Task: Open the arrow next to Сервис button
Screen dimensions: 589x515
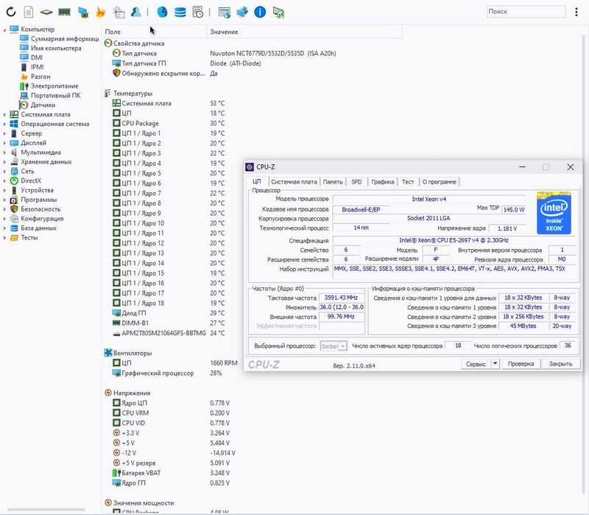Action: 495,363
